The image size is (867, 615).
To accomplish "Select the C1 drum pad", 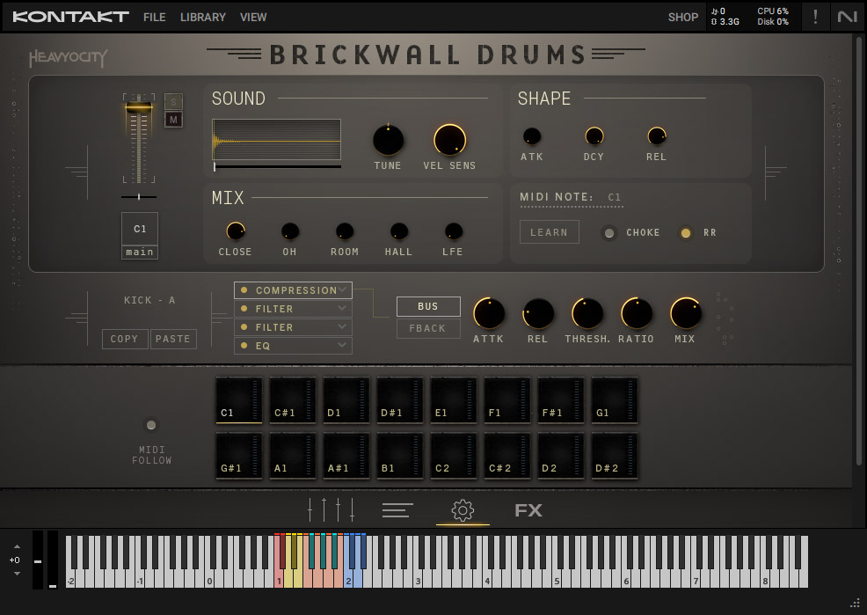I will coord(239,401).
